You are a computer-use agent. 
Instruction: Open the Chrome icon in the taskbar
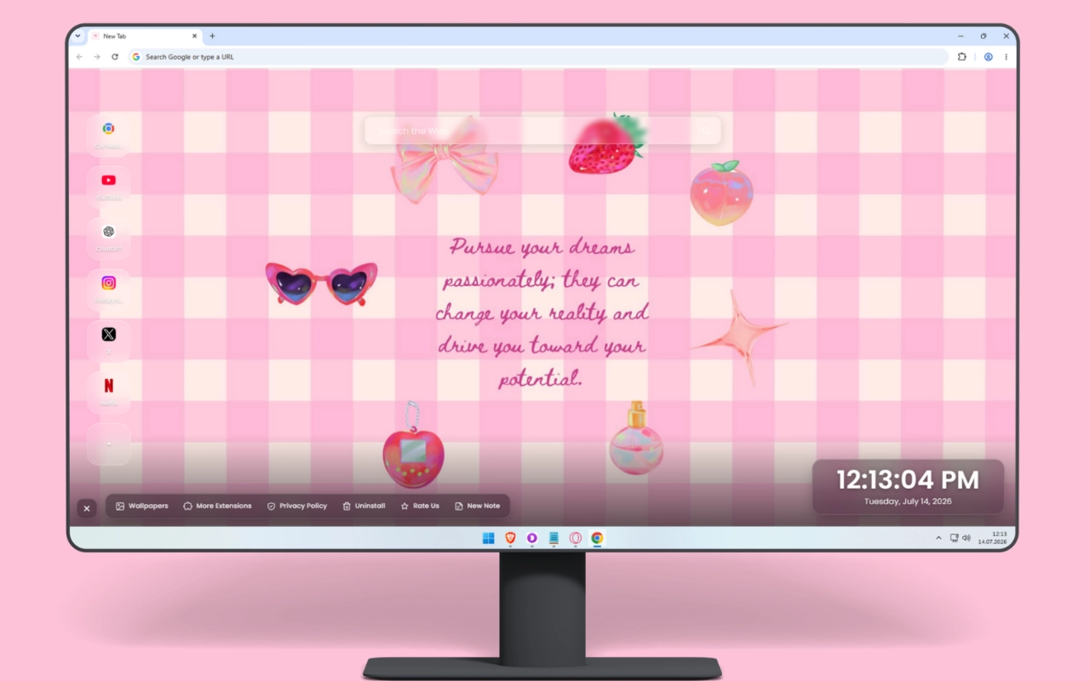598,538
